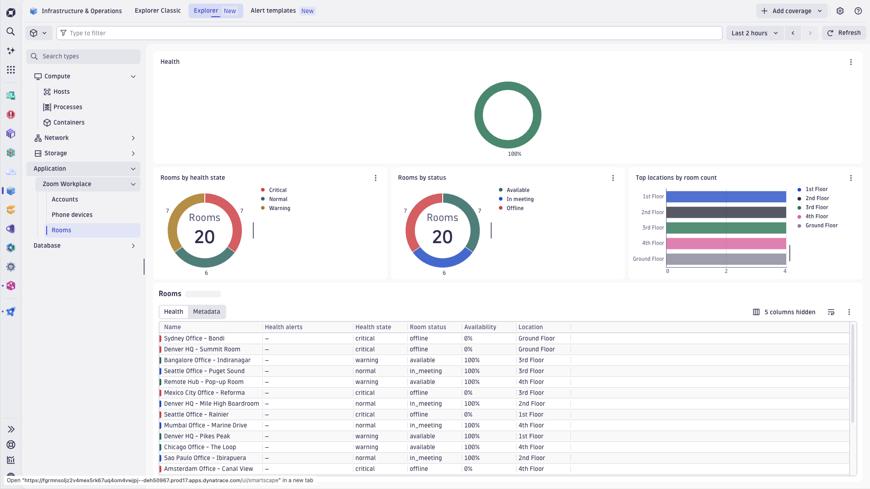Open Health panel three-dot menu
The height and width of the screenshot is (489, 870).
[851, 62]
